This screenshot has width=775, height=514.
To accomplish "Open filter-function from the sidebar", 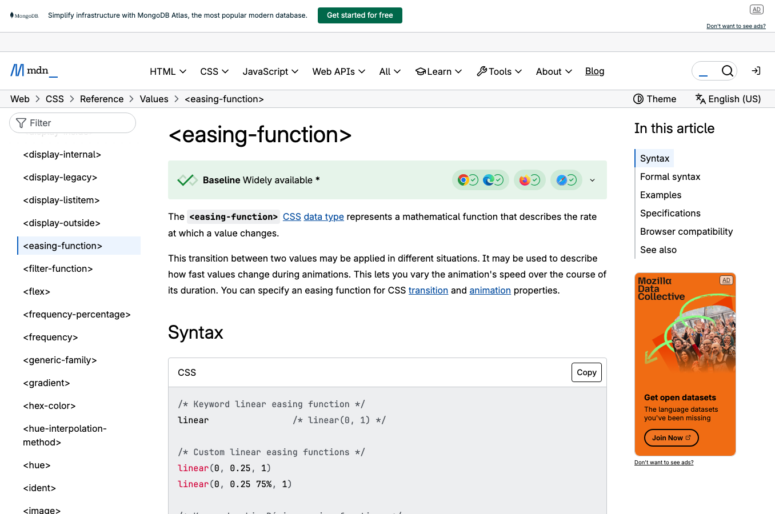I will click(x=58, y=268).
